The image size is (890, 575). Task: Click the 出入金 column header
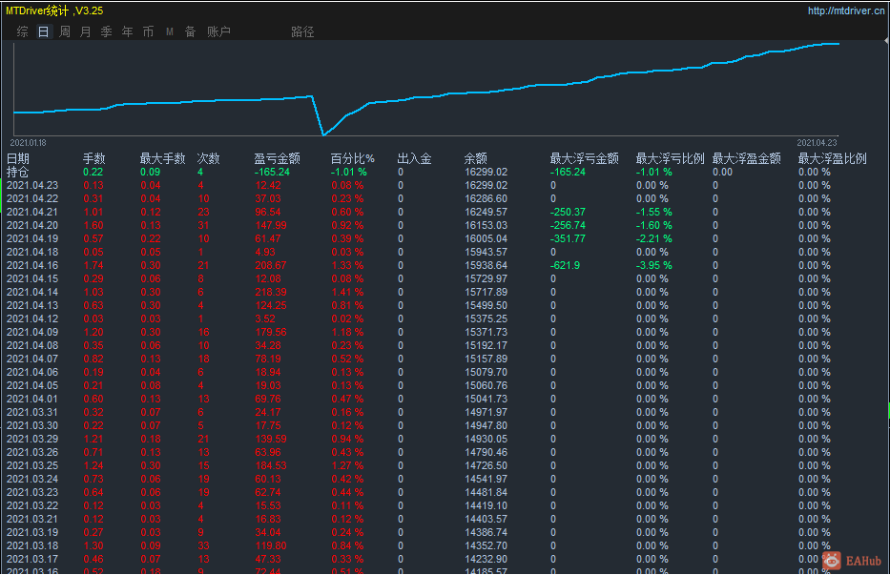pyautogui.click(x=414, y=158)
